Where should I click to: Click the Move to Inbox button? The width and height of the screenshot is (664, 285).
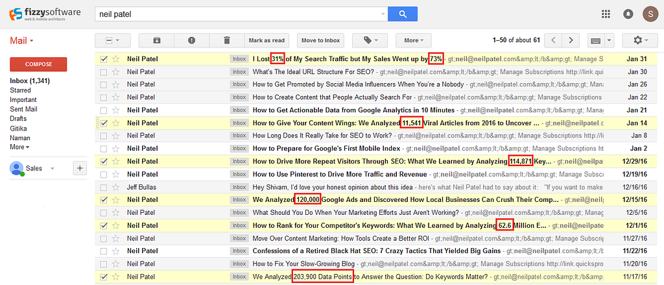[320, 40]
